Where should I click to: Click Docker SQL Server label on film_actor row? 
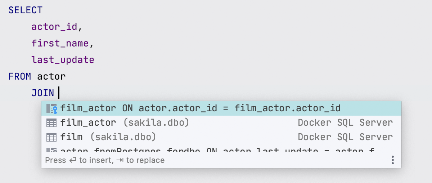345,123
